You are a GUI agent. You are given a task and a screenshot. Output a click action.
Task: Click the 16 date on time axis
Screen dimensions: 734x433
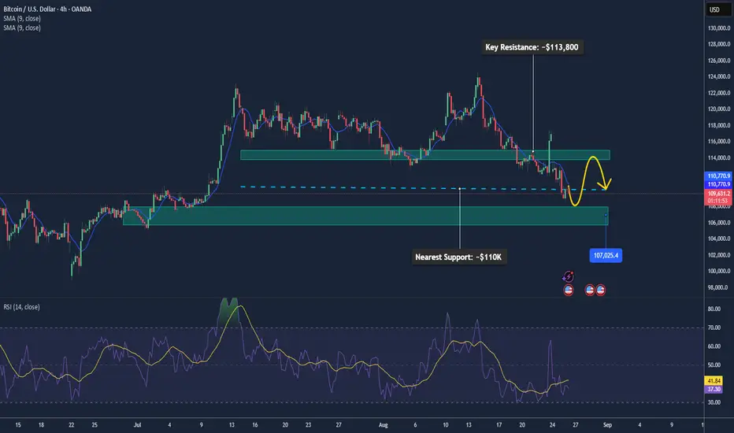[254, 425]
